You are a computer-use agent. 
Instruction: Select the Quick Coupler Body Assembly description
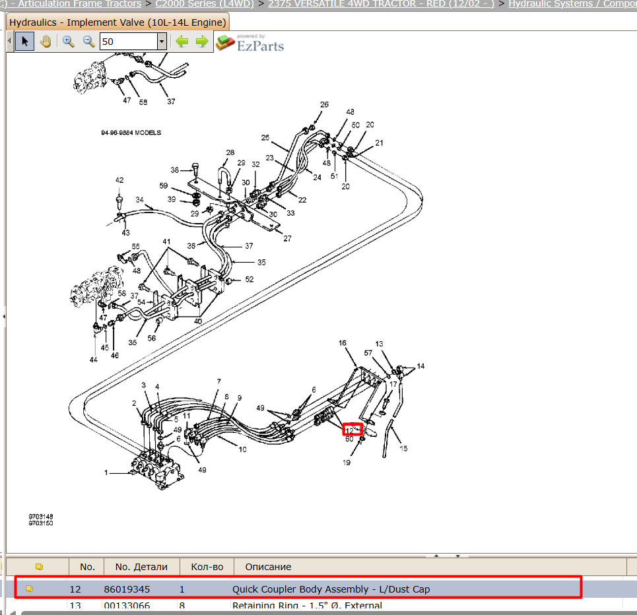click(x=331, y=589)
